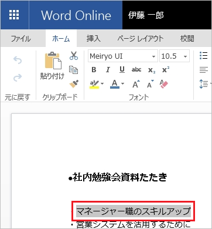Screen dimensions: 212x229
Task: Click selected text マネージャー職のスキルアップ
Action: [x=134, y=211]
